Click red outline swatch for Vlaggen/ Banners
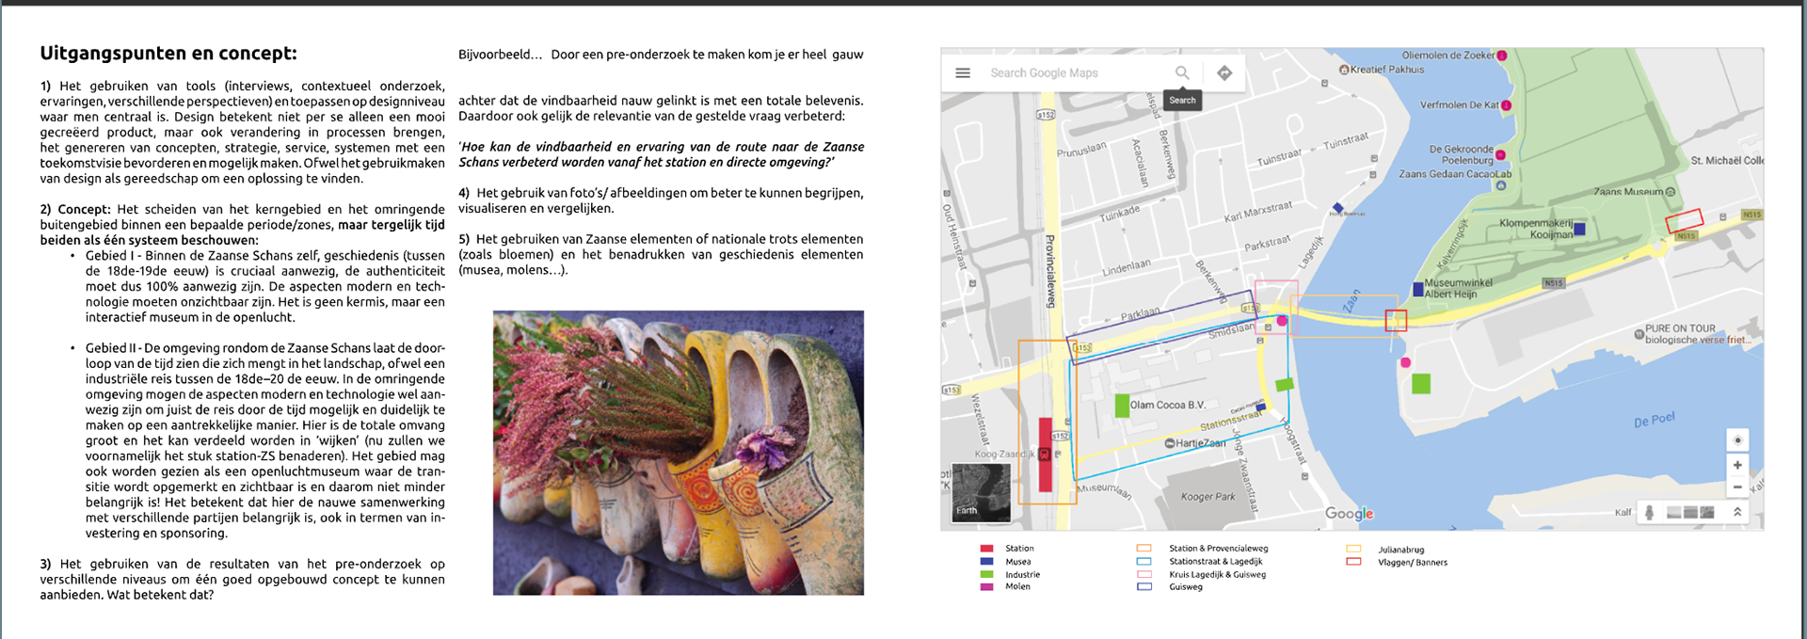Viewport: 1807px width, 639px height. [x=1353, y=562]
